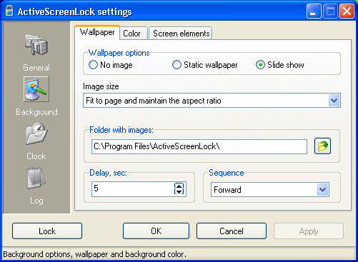The image size is (358, 262).
Task: Click the Lock button
Action: [47, 231]
